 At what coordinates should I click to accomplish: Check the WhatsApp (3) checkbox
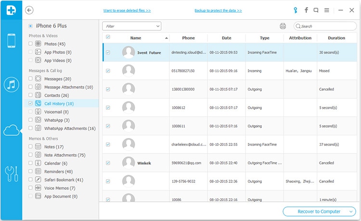[30, 120]
